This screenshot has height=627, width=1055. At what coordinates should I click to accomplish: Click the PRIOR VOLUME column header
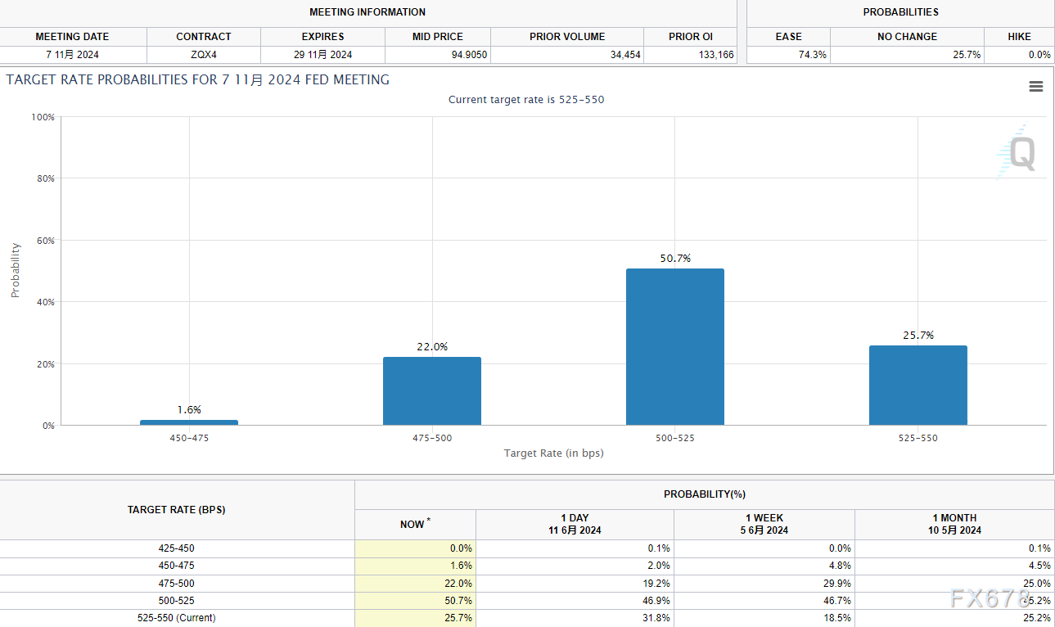click(x=567, y=37)
